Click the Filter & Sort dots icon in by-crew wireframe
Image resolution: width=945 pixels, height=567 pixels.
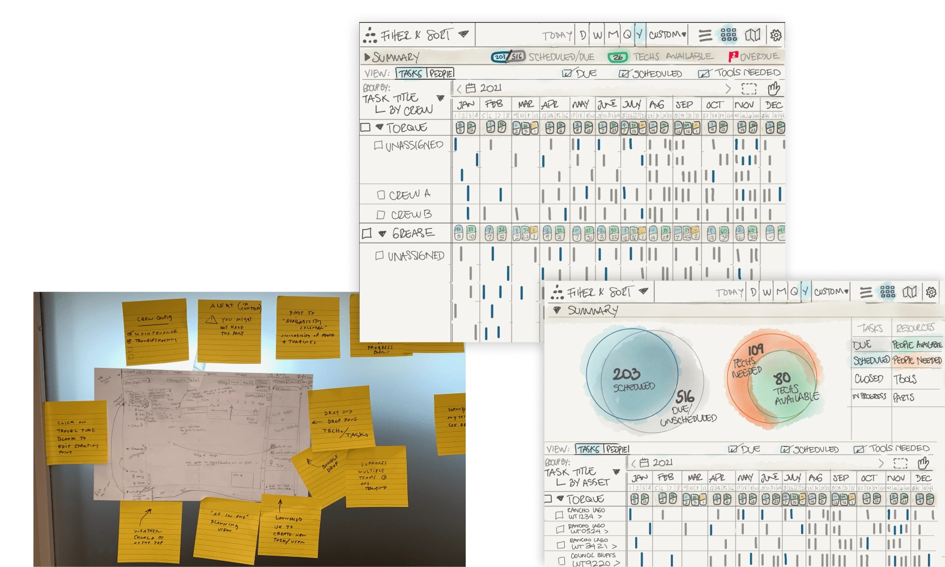[370, 35]
